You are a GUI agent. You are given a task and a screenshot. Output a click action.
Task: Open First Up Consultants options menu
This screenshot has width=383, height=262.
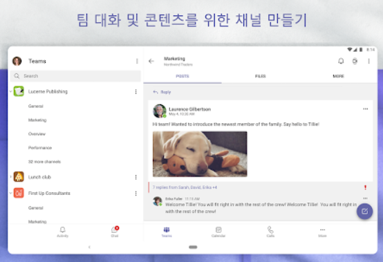(x=136, y=194)
